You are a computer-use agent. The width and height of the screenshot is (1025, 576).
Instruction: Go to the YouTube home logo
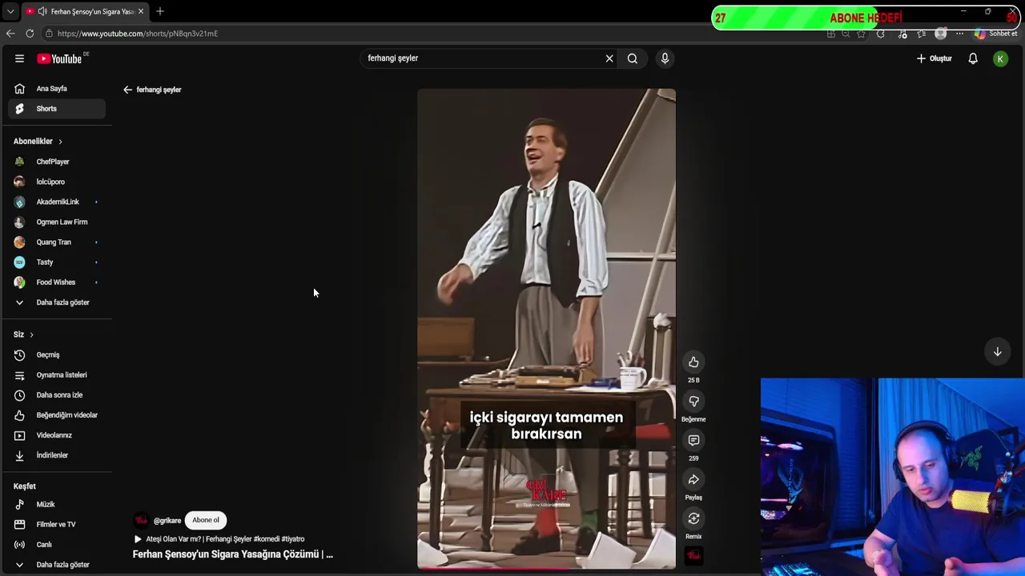coord(59,58)
